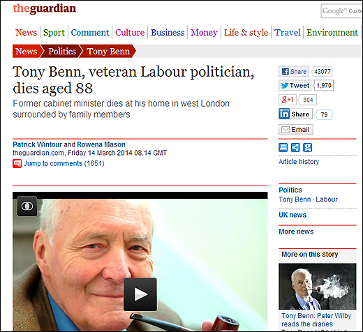The image size is (363, 332).
Task: Click the Email envelope button
Action: pos(296,130)
